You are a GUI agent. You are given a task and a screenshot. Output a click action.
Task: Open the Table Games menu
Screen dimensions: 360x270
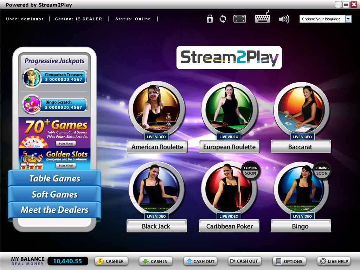[x=54, y=178]
